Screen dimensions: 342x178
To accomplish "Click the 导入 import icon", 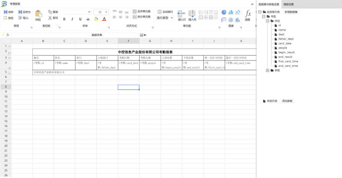I will click(x=20, y=18).
